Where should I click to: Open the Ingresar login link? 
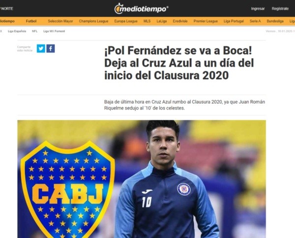258,9
